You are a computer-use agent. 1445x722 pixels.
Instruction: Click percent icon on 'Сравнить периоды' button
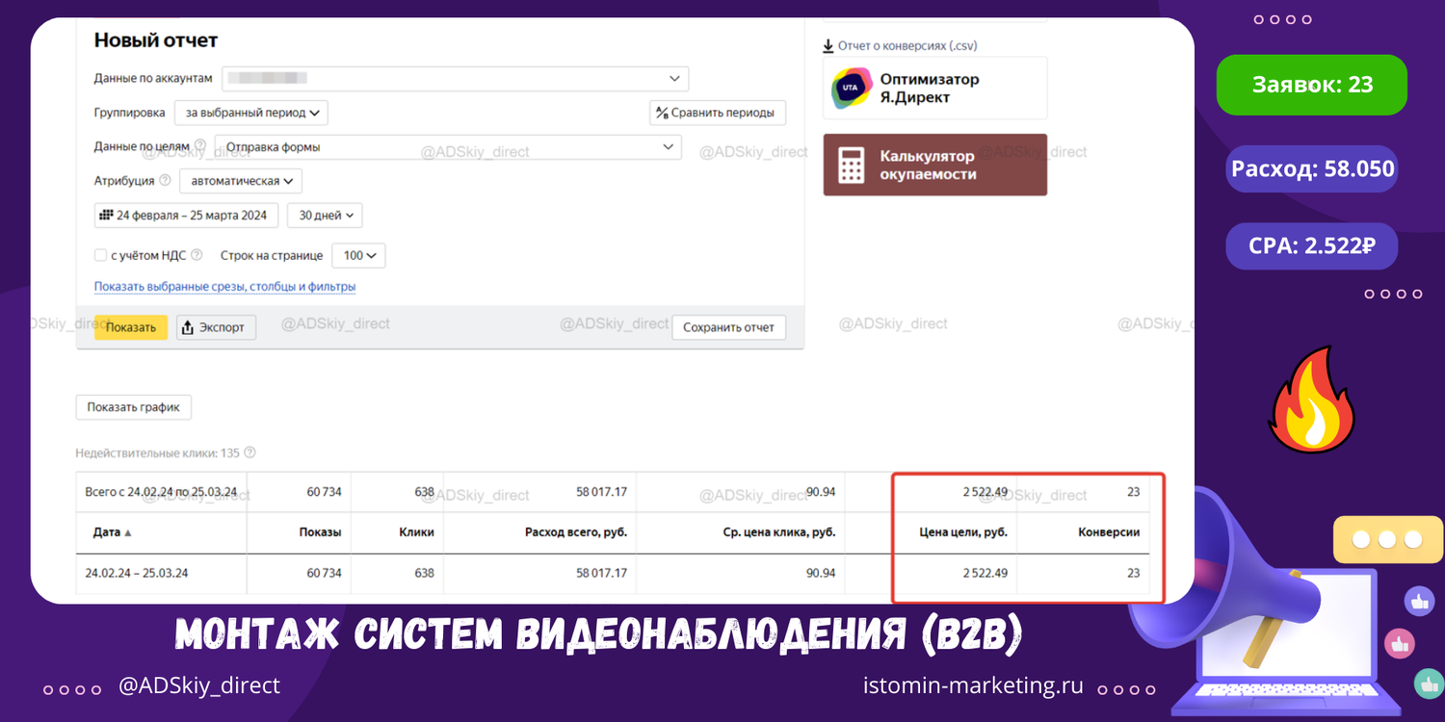point(662,113)
